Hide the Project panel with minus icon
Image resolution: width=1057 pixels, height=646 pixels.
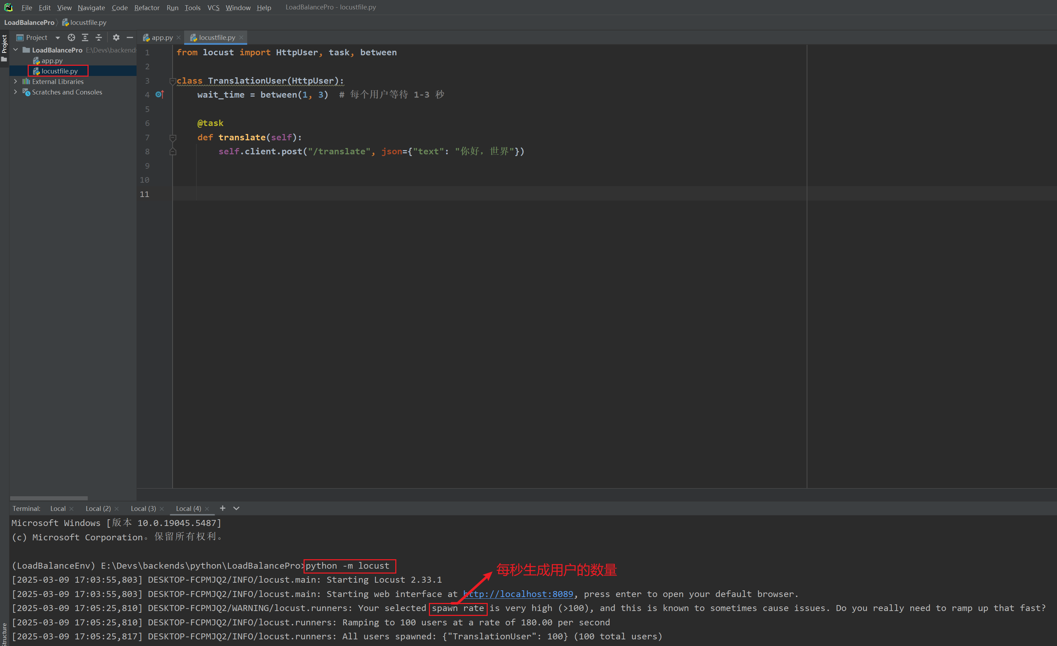(130, 38)
